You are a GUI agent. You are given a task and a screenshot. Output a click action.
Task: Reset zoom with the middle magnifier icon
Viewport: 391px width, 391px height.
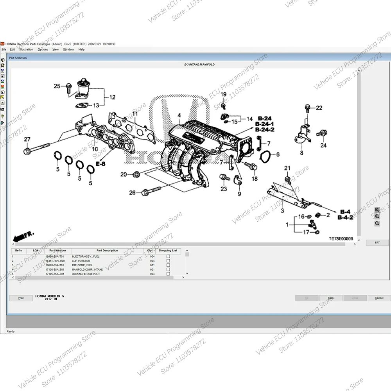(x=377, y=217)
